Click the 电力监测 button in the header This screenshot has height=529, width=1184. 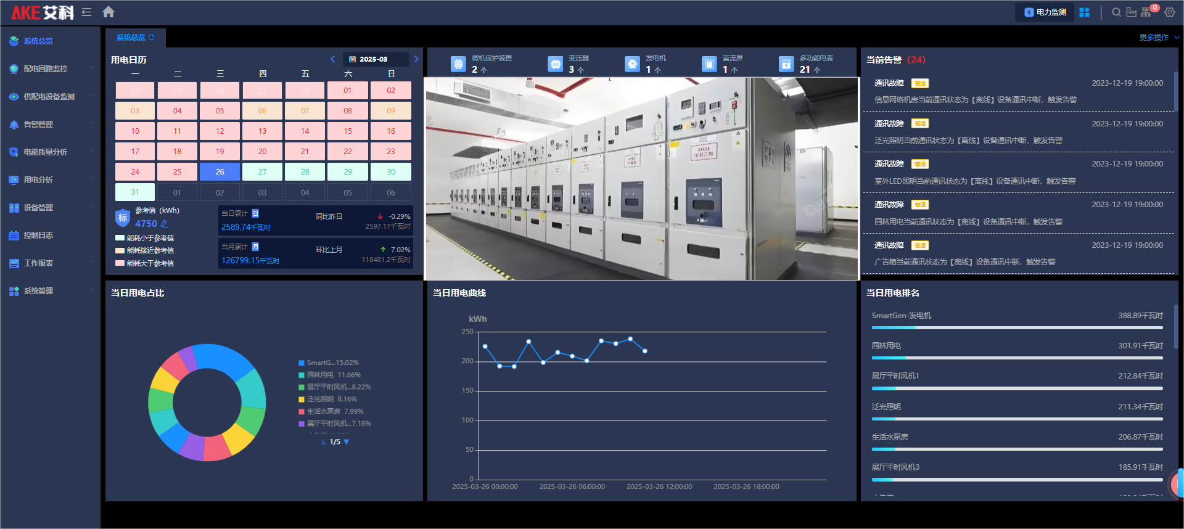[x=1045, y=12]
